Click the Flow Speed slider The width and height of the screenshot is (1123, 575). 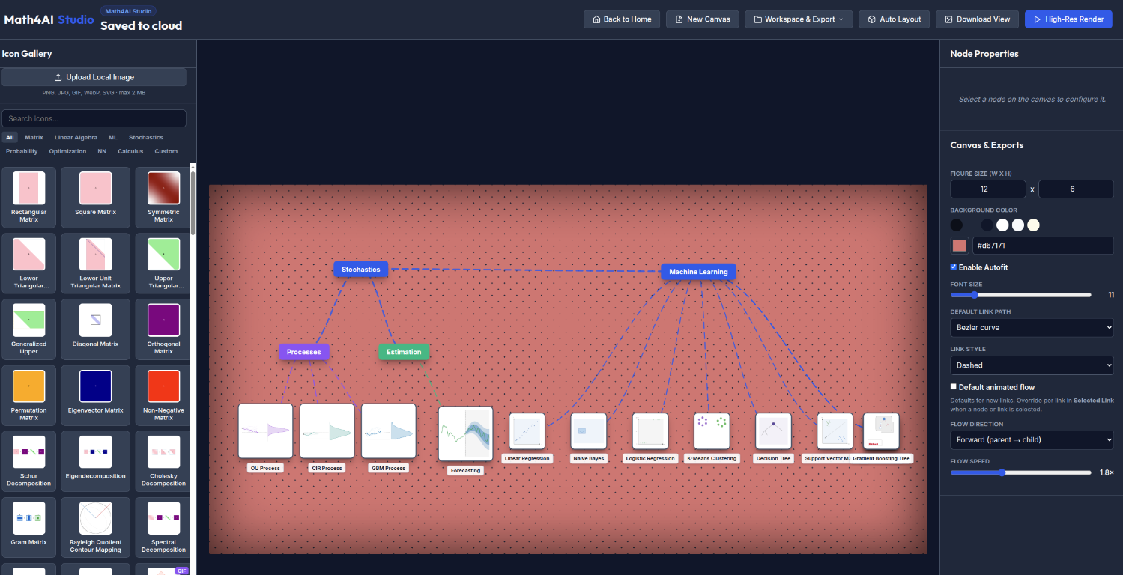click(1020, 472)
